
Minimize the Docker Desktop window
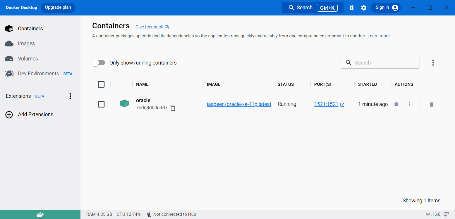pos(413,8)
